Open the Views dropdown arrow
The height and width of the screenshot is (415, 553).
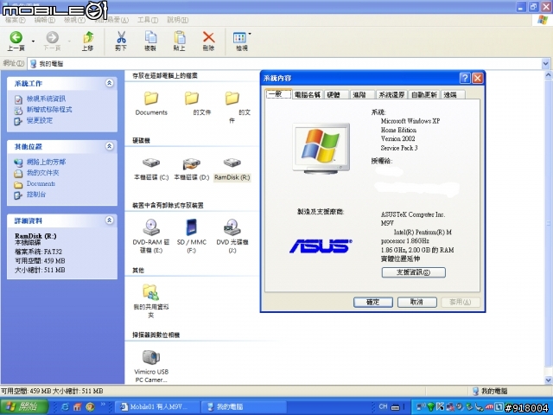click(250, 35)
